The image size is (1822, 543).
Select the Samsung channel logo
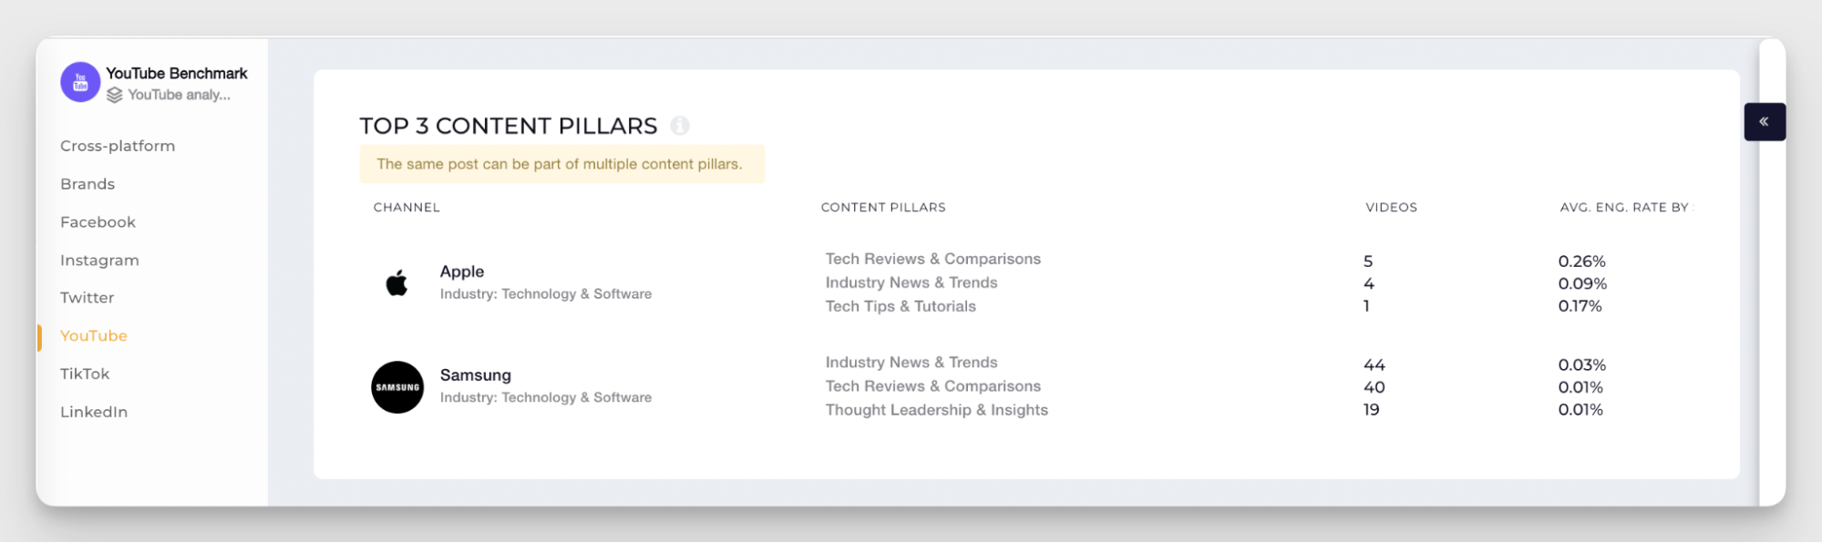pos(397,387)
